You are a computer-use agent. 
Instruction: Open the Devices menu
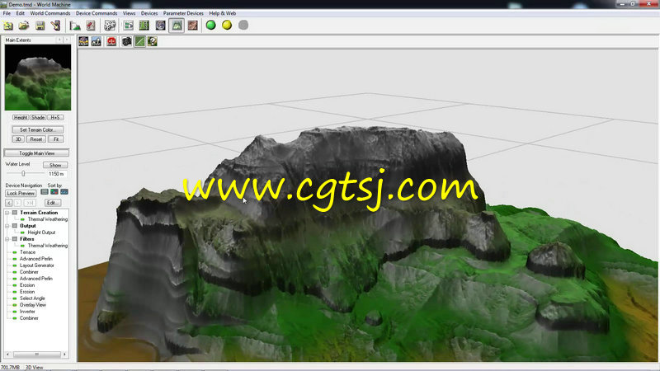coord(149,13)
